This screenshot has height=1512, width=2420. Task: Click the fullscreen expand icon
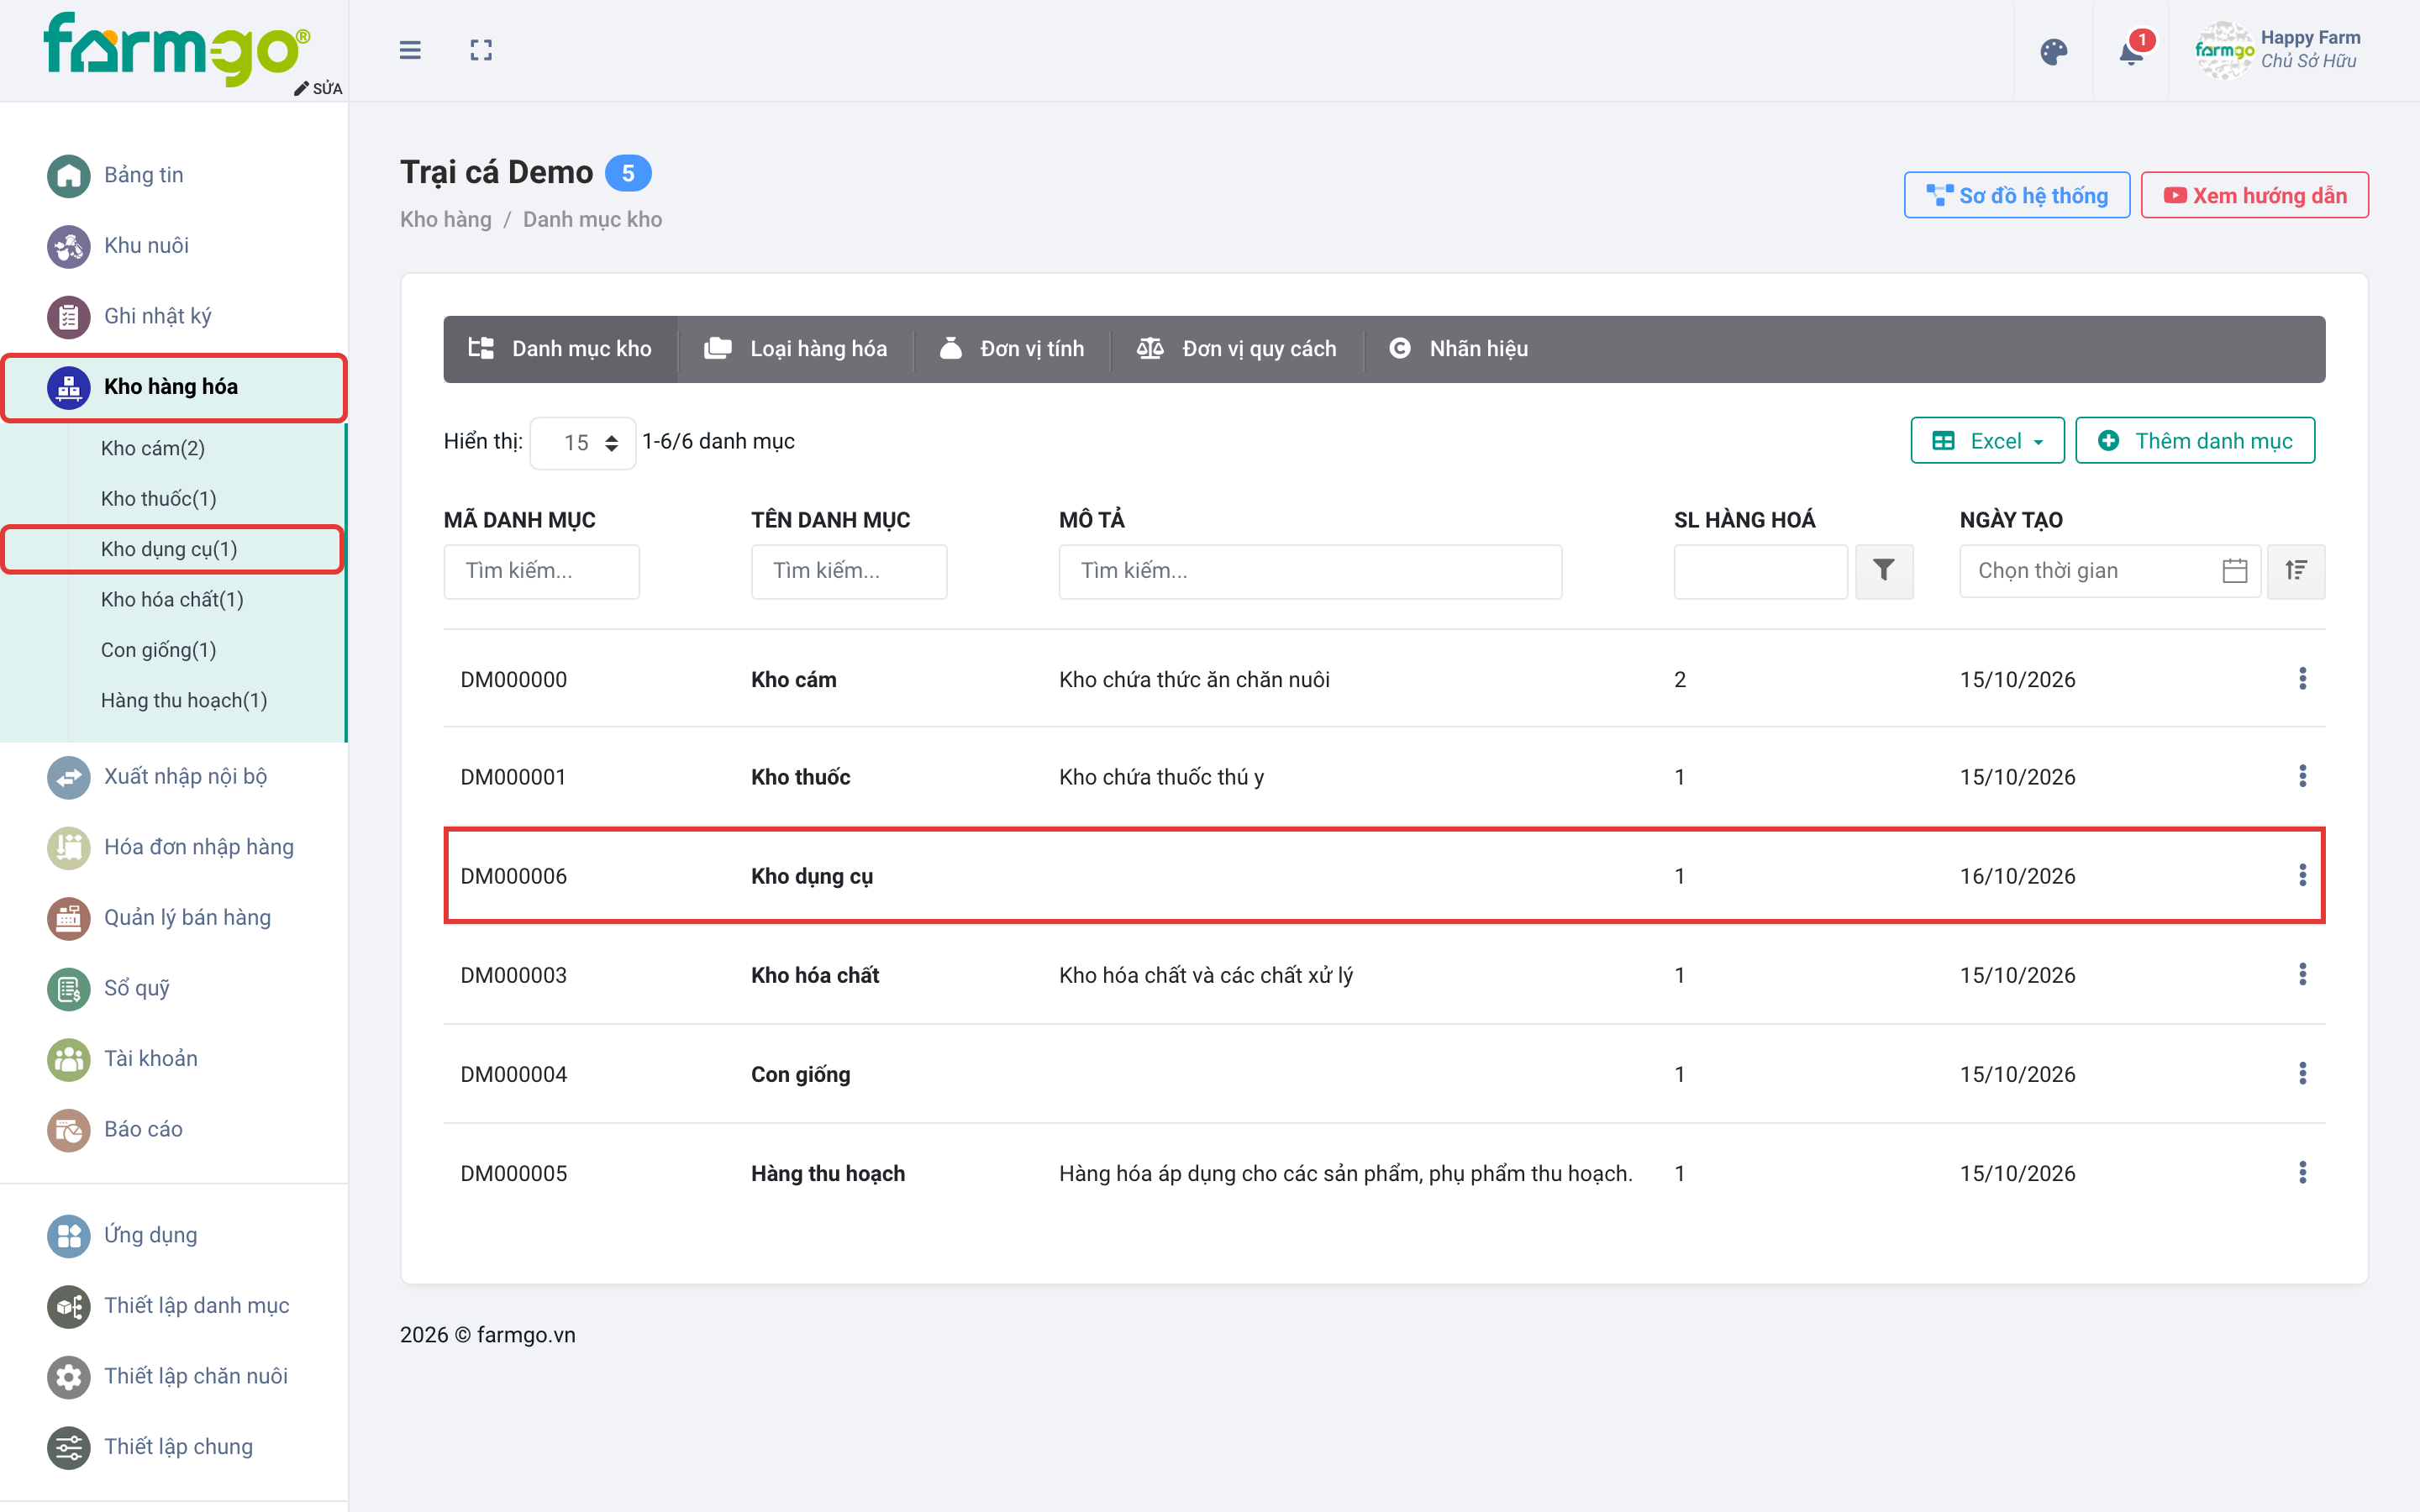pyautogui.click(x=481, y=50)
